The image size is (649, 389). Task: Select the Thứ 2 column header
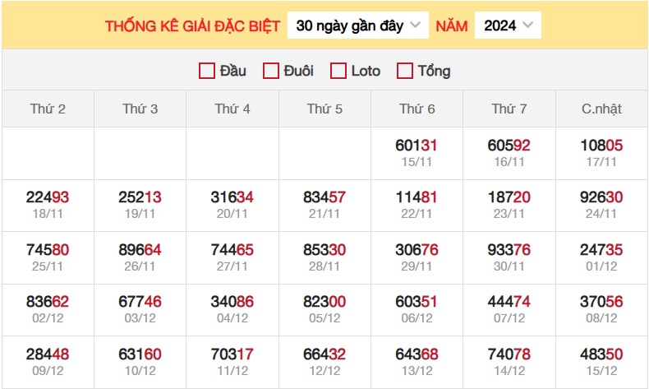coord(48,109)
